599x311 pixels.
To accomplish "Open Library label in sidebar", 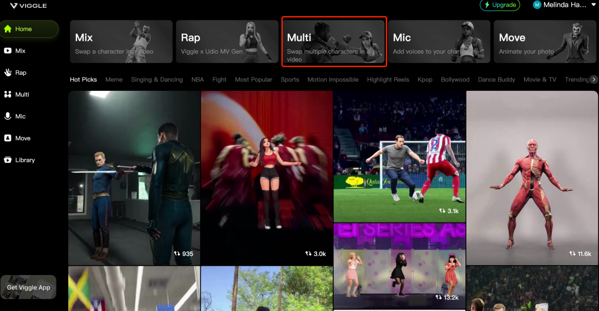I will [x=25, y=160].
